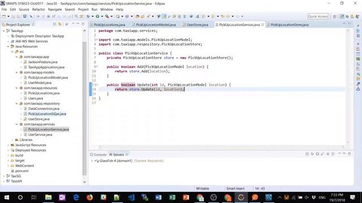Expand the Libraries tree node
The width and height of the screenshot is (362, 203).
(x=12, y=140)
